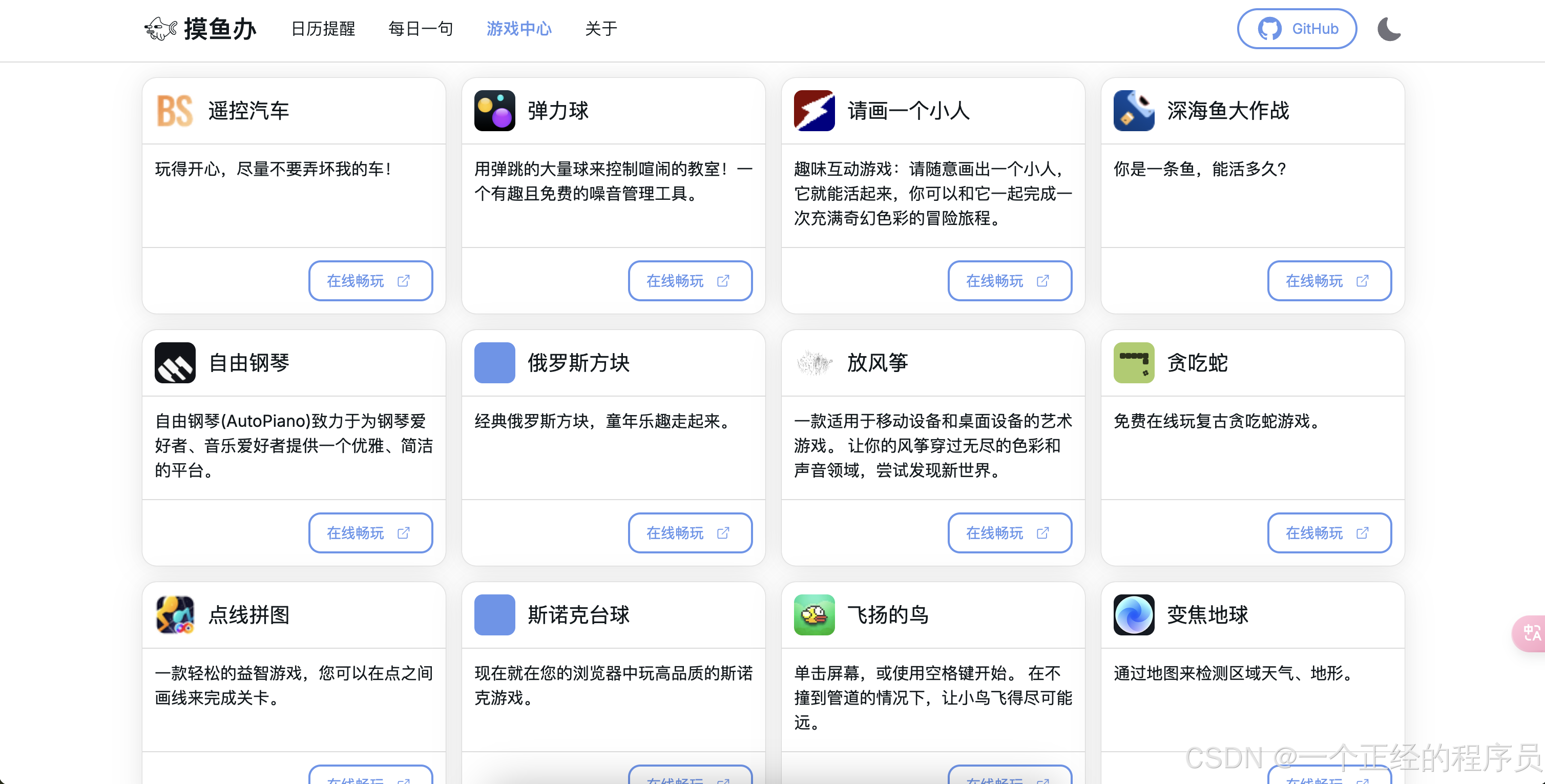
Task: Click the 深海鱼大作战 game icon
Action: [1134, 110]
